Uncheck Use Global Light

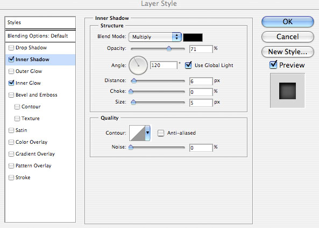tap(188, 65)
